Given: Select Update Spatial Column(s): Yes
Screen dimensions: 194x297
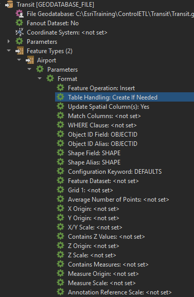Looking at the screenshot, I should click(x=109, y=107).
